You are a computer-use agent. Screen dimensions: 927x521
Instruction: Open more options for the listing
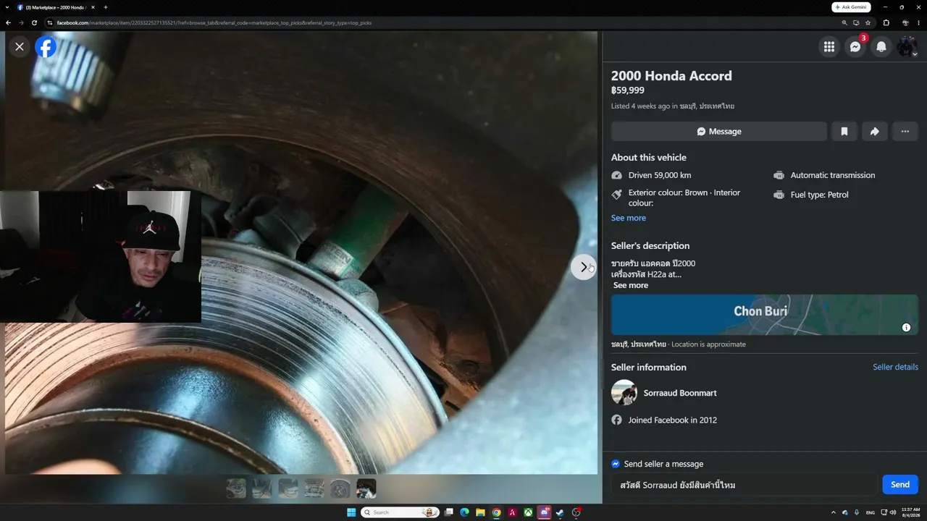click(905, 131)
